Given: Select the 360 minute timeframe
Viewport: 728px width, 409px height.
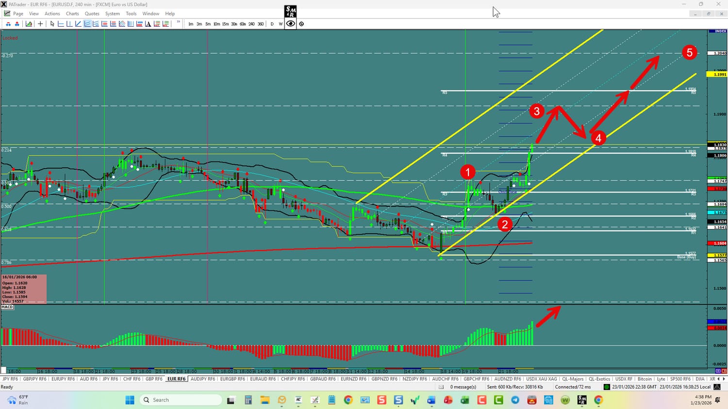Looking at the screenshot, I should (x=261, y=24).
